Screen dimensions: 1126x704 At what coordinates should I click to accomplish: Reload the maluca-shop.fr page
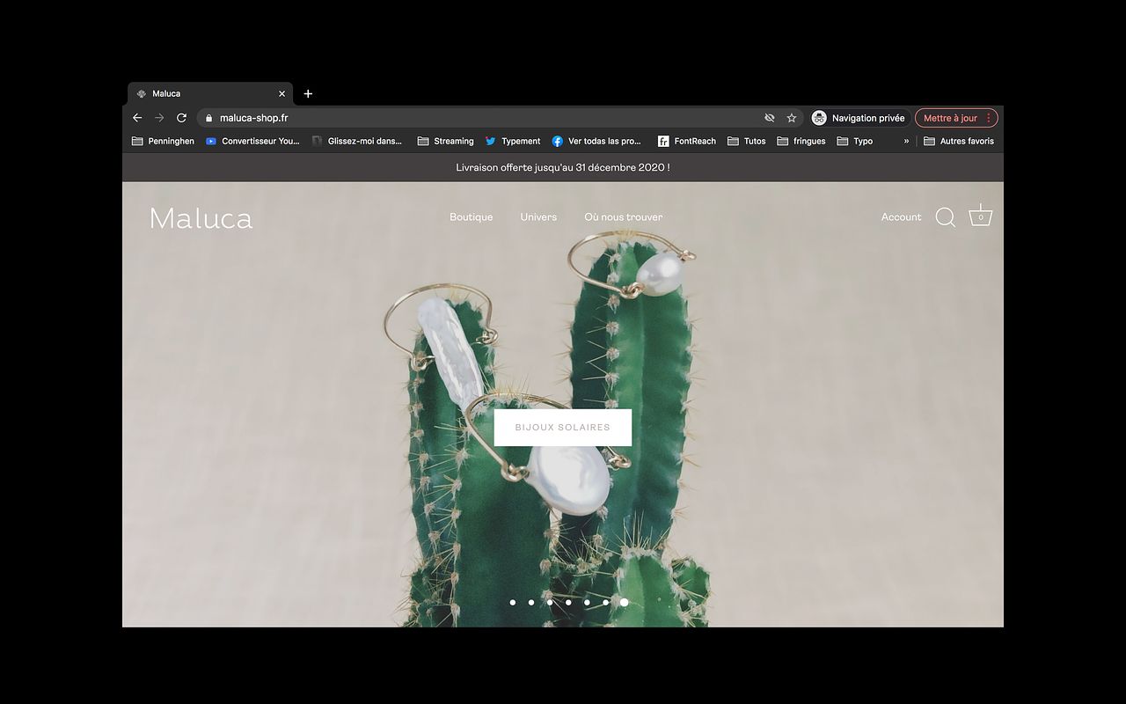click(x=181, y=118)
